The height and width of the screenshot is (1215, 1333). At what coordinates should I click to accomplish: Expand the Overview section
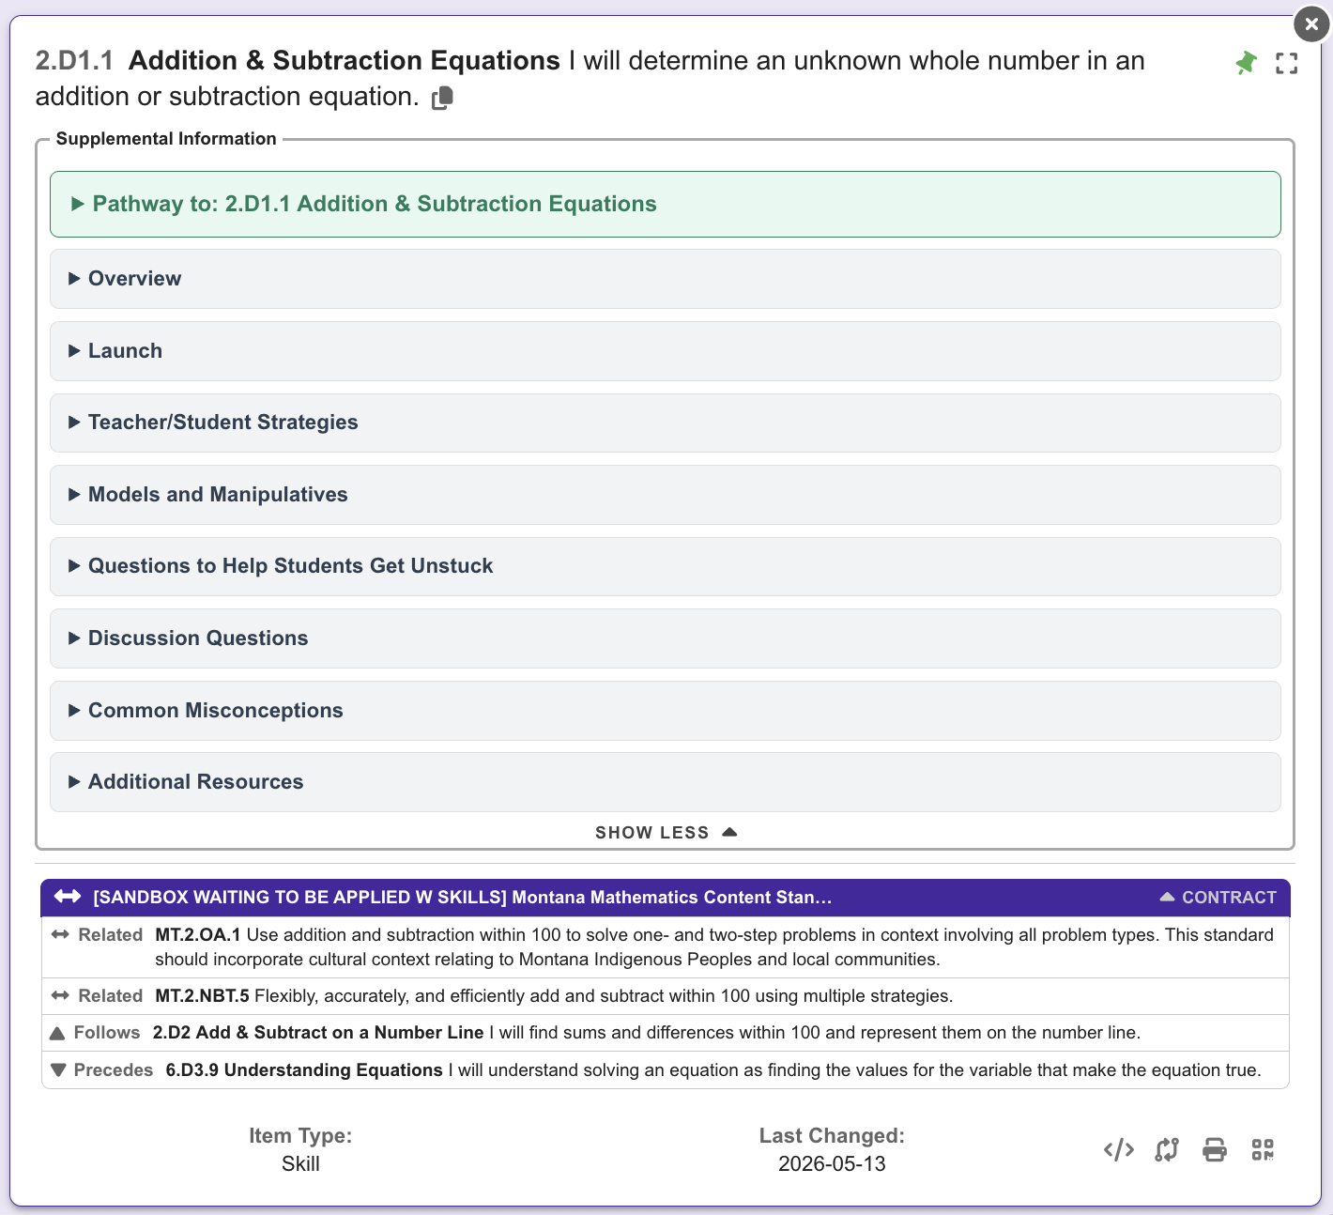(x=666, y=279)
